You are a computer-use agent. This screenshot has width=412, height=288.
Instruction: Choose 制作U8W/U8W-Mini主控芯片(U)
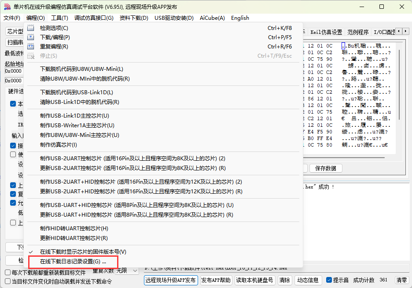[163, 135]
